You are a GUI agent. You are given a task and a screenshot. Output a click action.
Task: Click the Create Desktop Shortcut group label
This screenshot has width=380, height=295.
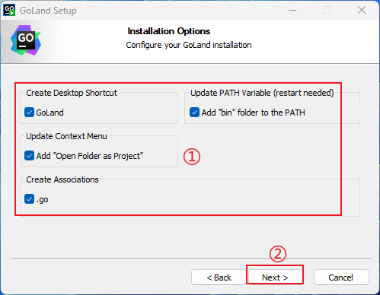(72, 93)
